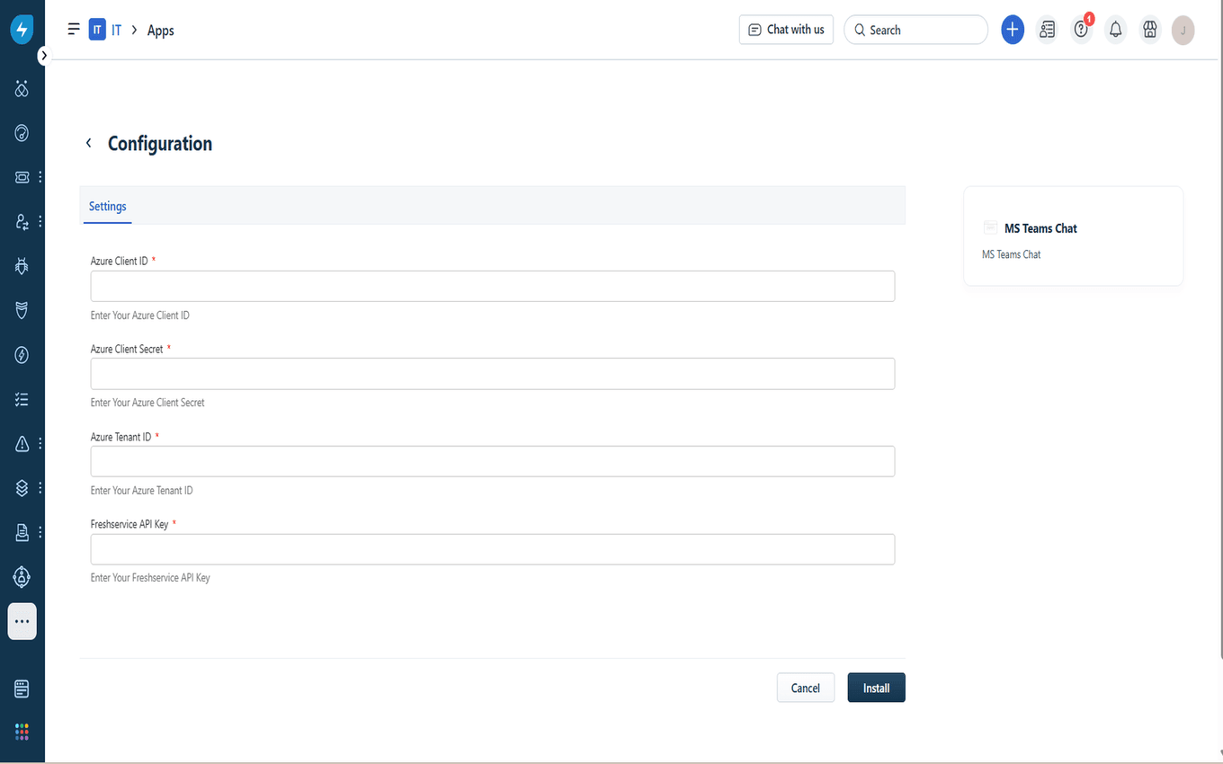The height and width of the screenshot is (764, 1223).
Task: Open the shield icon in sidebar
Action: coord(22,310)
